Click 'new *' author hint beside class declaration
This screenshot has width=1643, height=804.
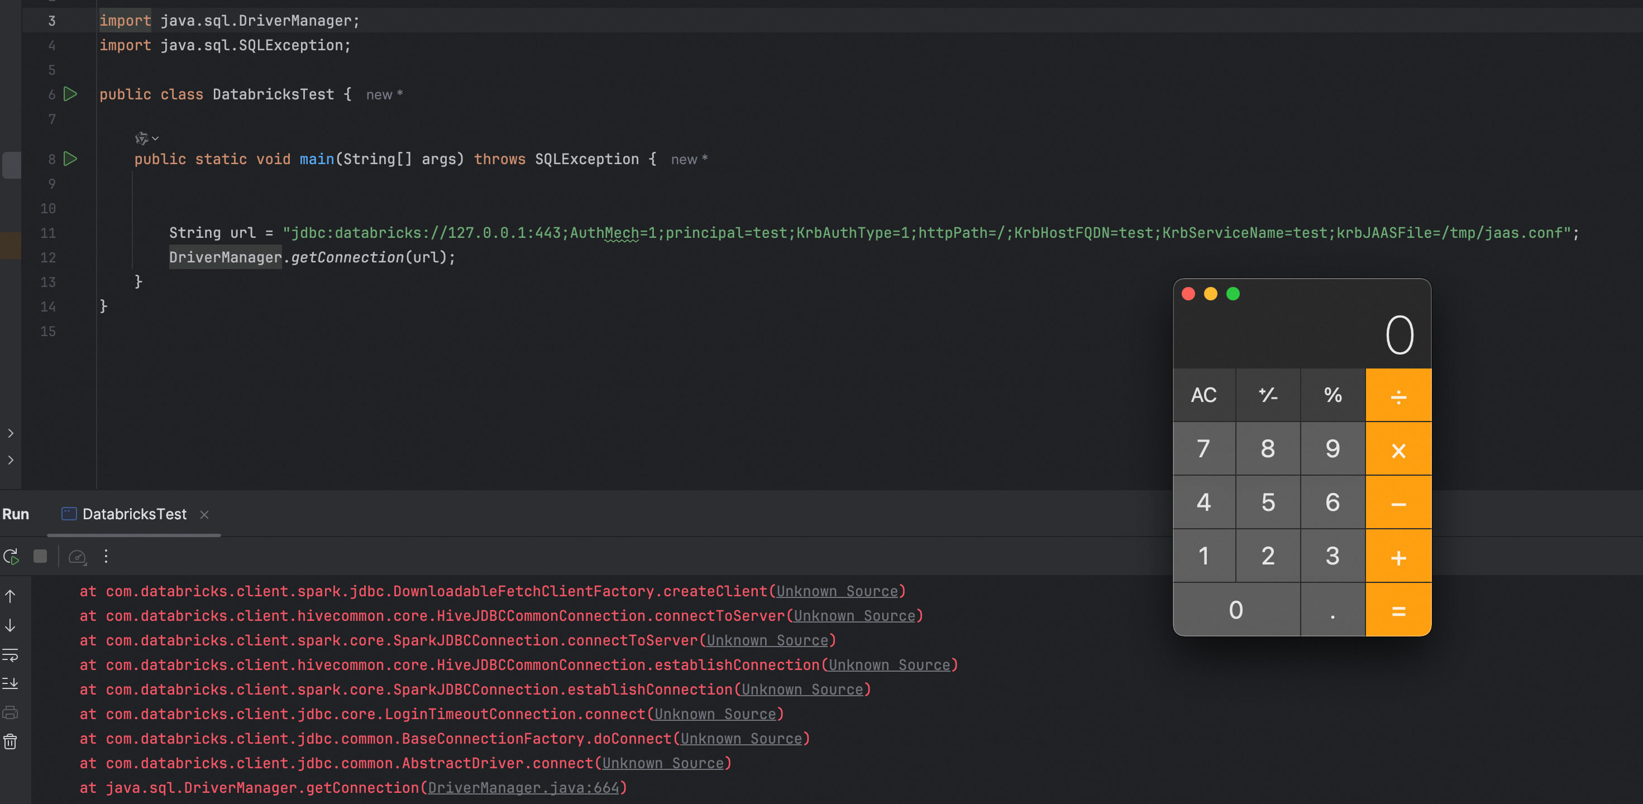click(384, 94)
